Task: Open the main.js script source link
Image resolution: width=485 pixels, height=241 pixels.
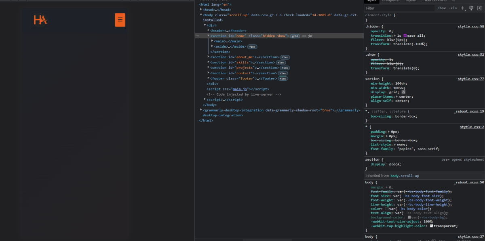Action: click(x=239, y=89)
